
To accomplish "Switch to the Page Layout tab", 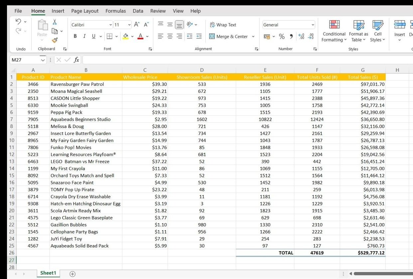I will pos(85,11).
